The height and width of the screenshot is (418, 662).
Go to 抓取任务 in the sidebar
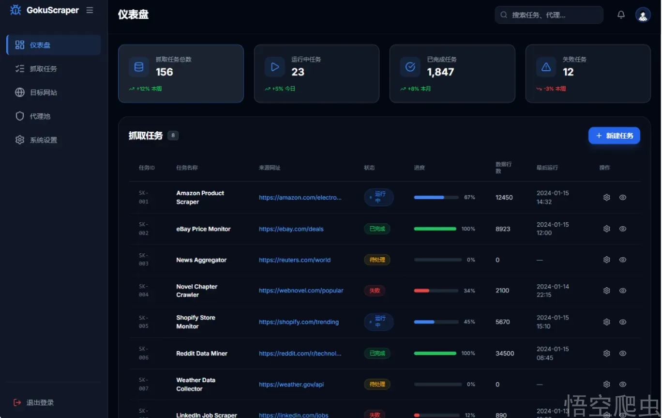43,69
